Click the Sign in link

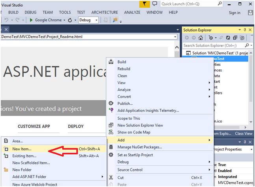click(235, 13)
